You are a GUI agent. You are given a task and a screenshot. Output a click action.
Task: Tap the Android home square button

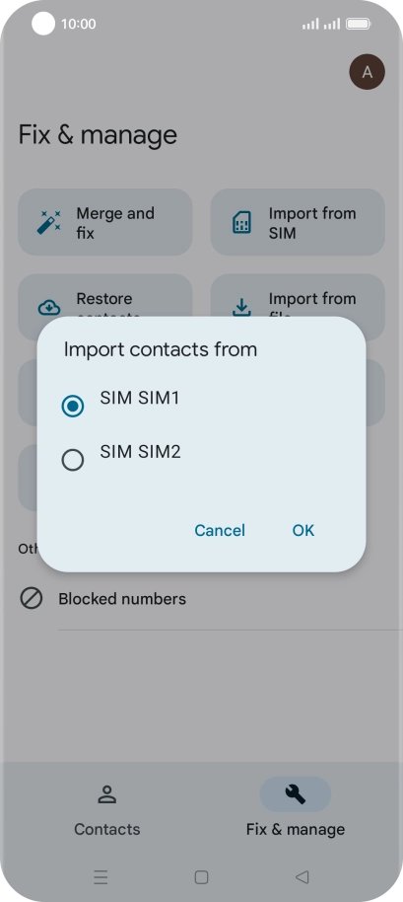pos(201,876)
